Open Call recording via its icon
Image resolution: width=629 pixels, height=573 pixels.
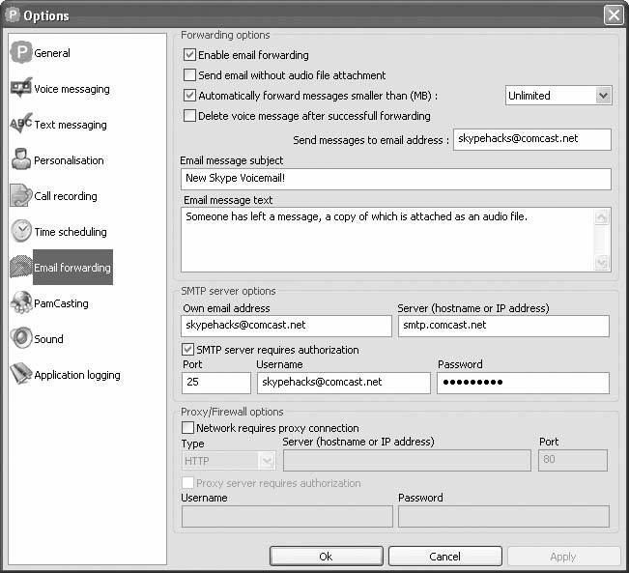pos(20,196)
